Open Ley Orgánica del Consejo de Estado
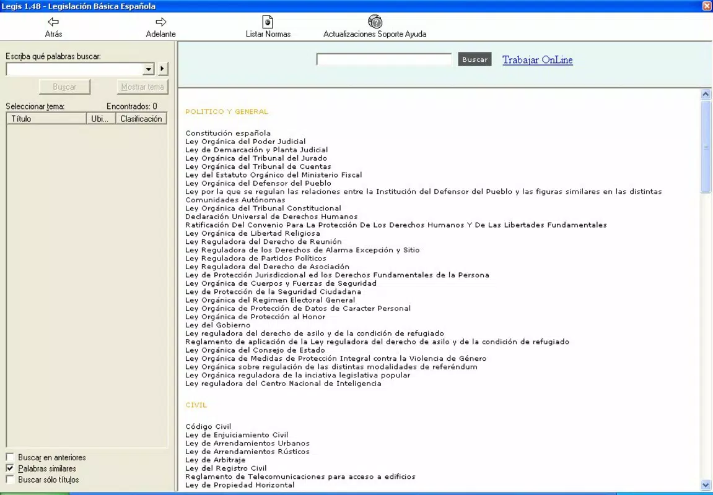 tap(255, 350)
